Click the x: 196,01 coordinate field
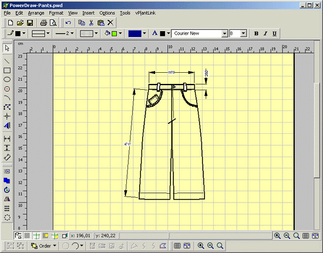The width and height of the screenshot is (323, 253). (81, 235)
